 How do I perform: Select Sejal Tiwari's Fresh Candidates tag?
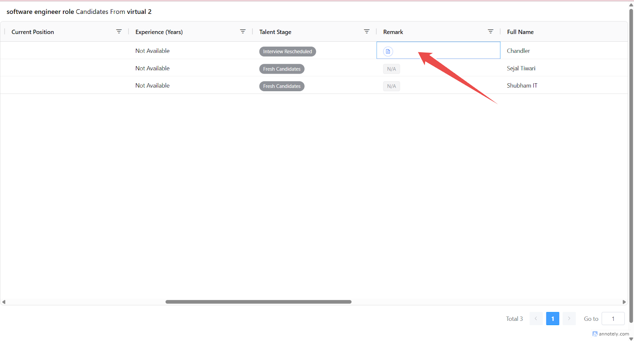[282, 69]
